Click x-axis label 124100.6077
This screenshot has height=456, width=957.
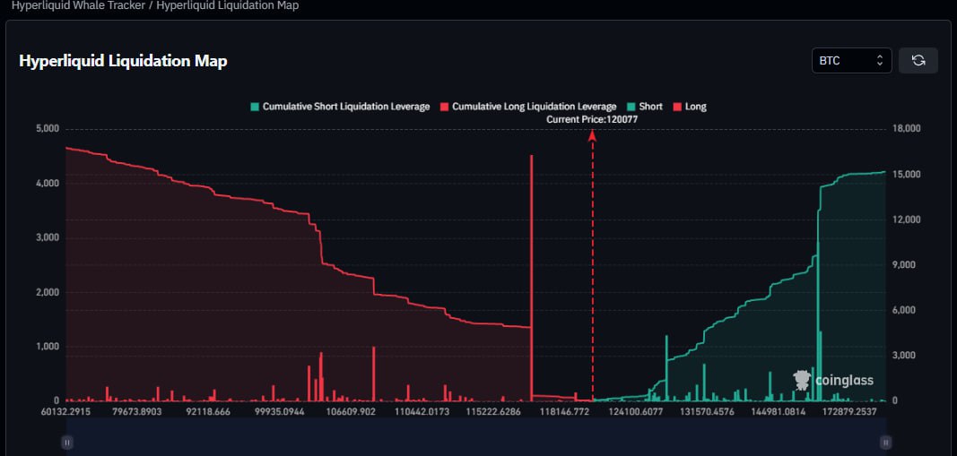(635, 412)
